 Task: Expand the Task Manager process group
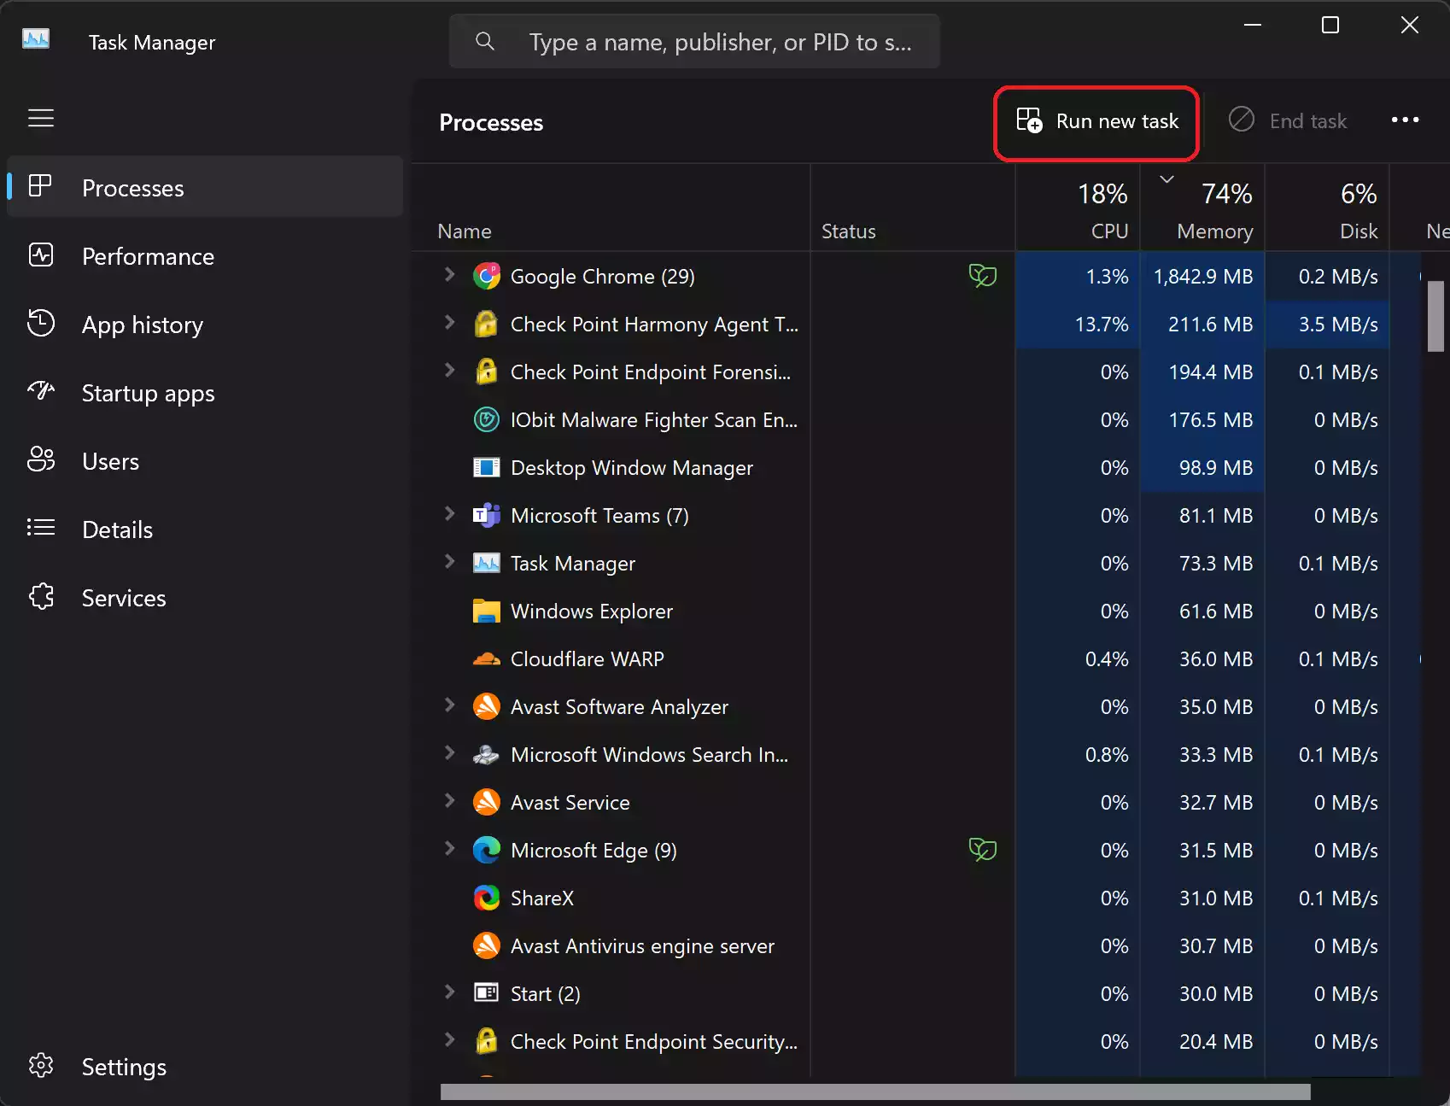coord(450,561)
